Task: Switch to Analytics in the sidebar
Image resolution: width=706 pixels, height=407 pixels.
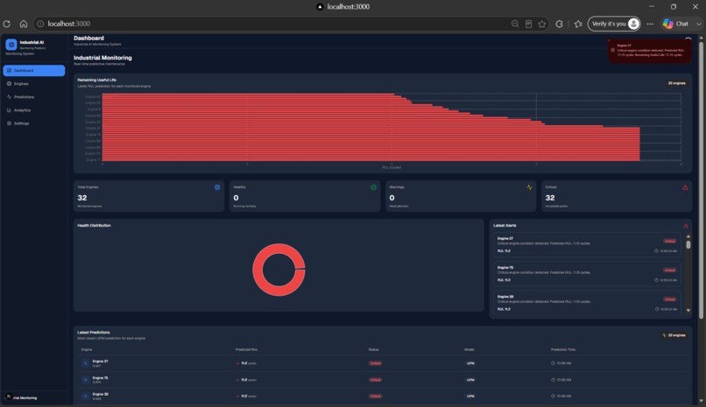Action: pos(34,110)
